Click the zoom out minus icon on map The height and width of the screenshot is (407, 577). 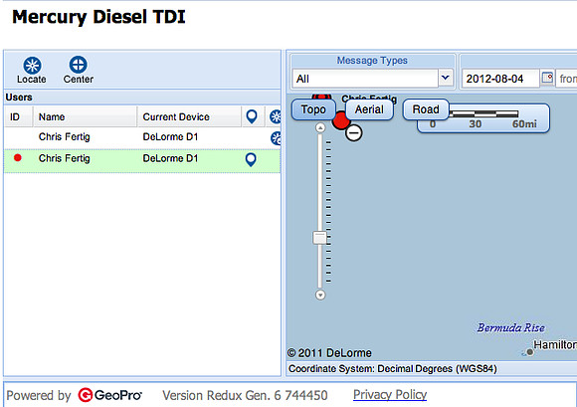(x=353, y=132)
